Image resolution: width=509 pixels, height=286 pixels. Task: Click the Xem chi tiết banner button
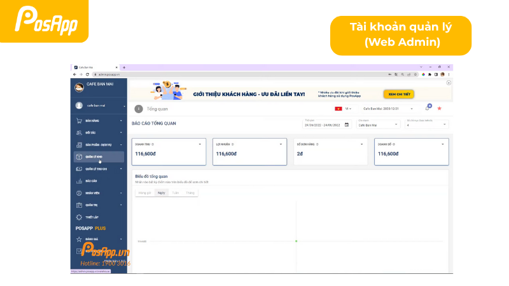(399, 94)
